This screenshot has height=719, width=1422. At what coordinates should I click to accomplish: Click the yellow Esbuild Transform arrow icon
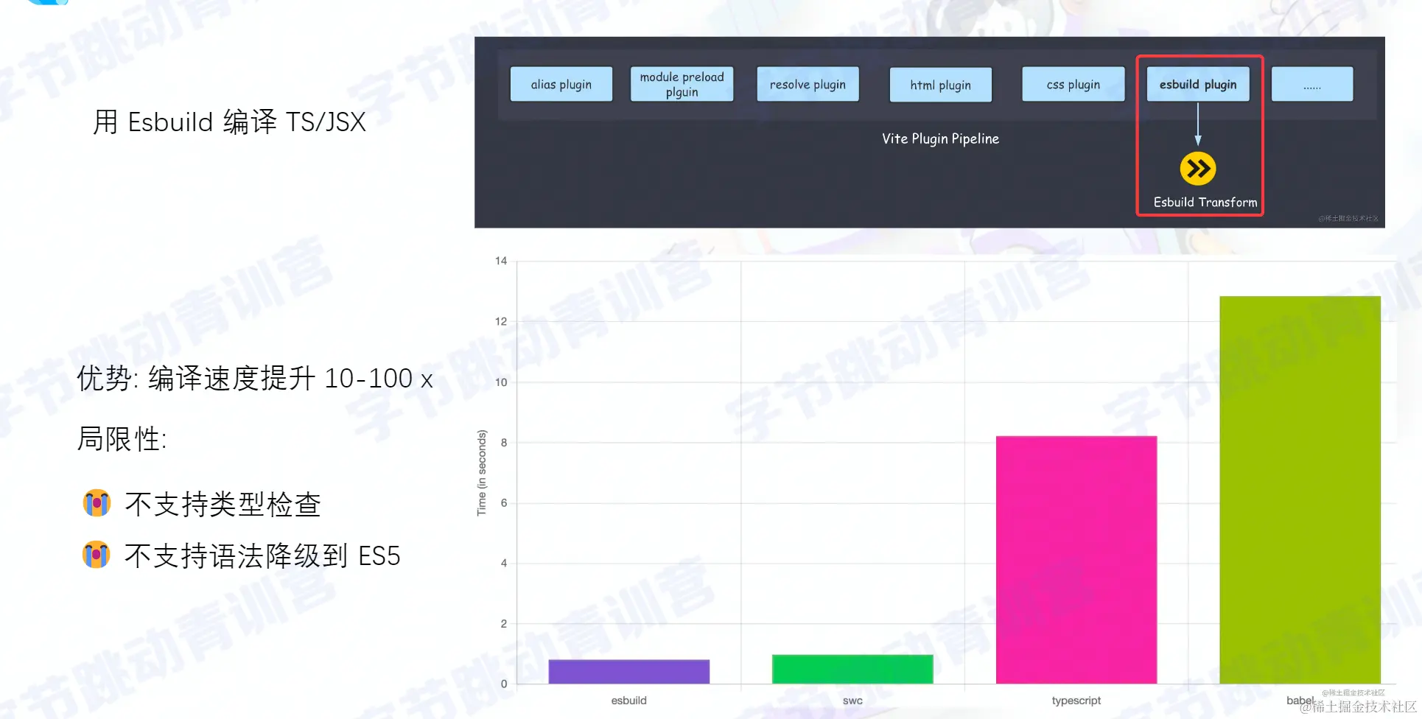[x=1197, y=169]
